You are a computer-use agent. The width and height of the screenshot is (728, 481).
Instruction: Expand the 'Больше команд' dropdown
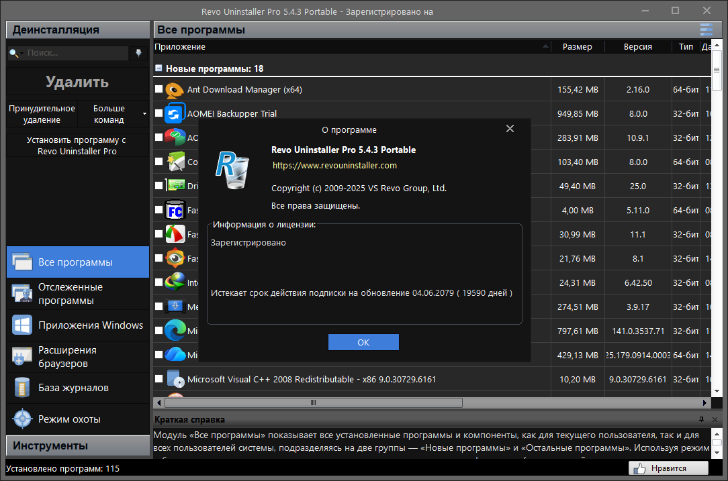tap(144, 114)
